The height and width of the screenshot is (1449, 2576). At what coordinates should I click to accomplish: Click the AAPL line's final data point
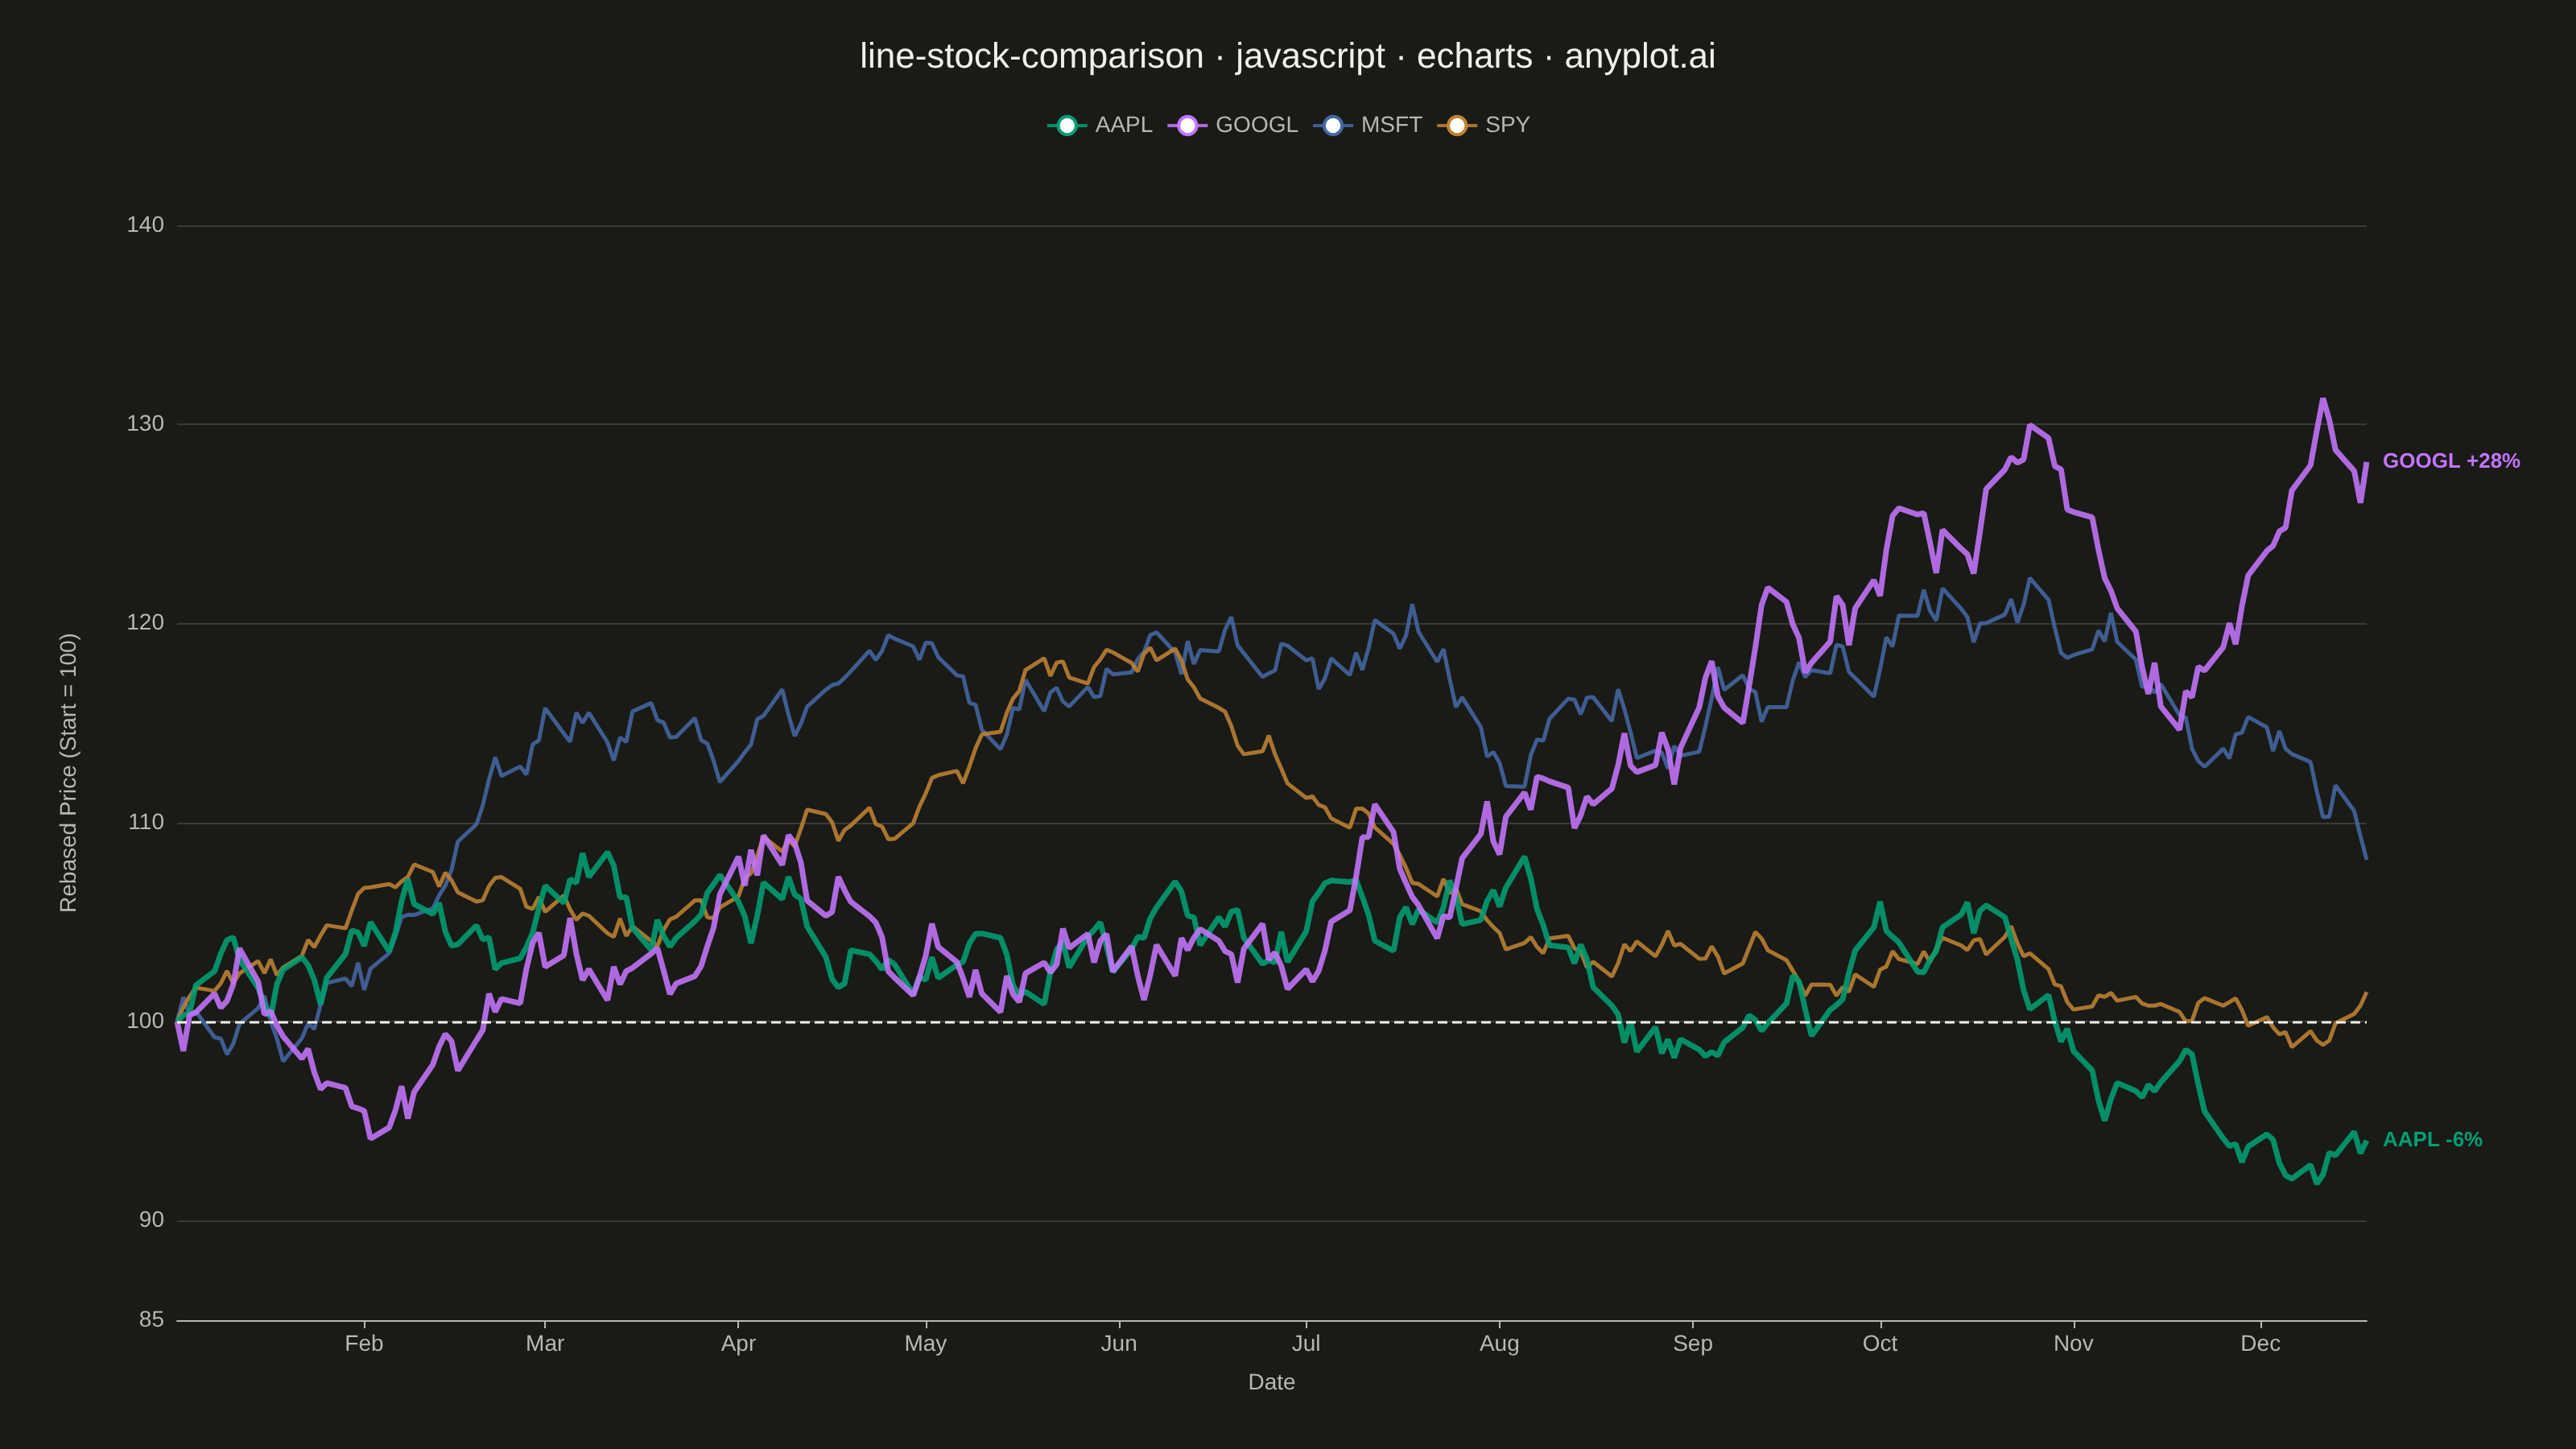coord(2366,1143)
